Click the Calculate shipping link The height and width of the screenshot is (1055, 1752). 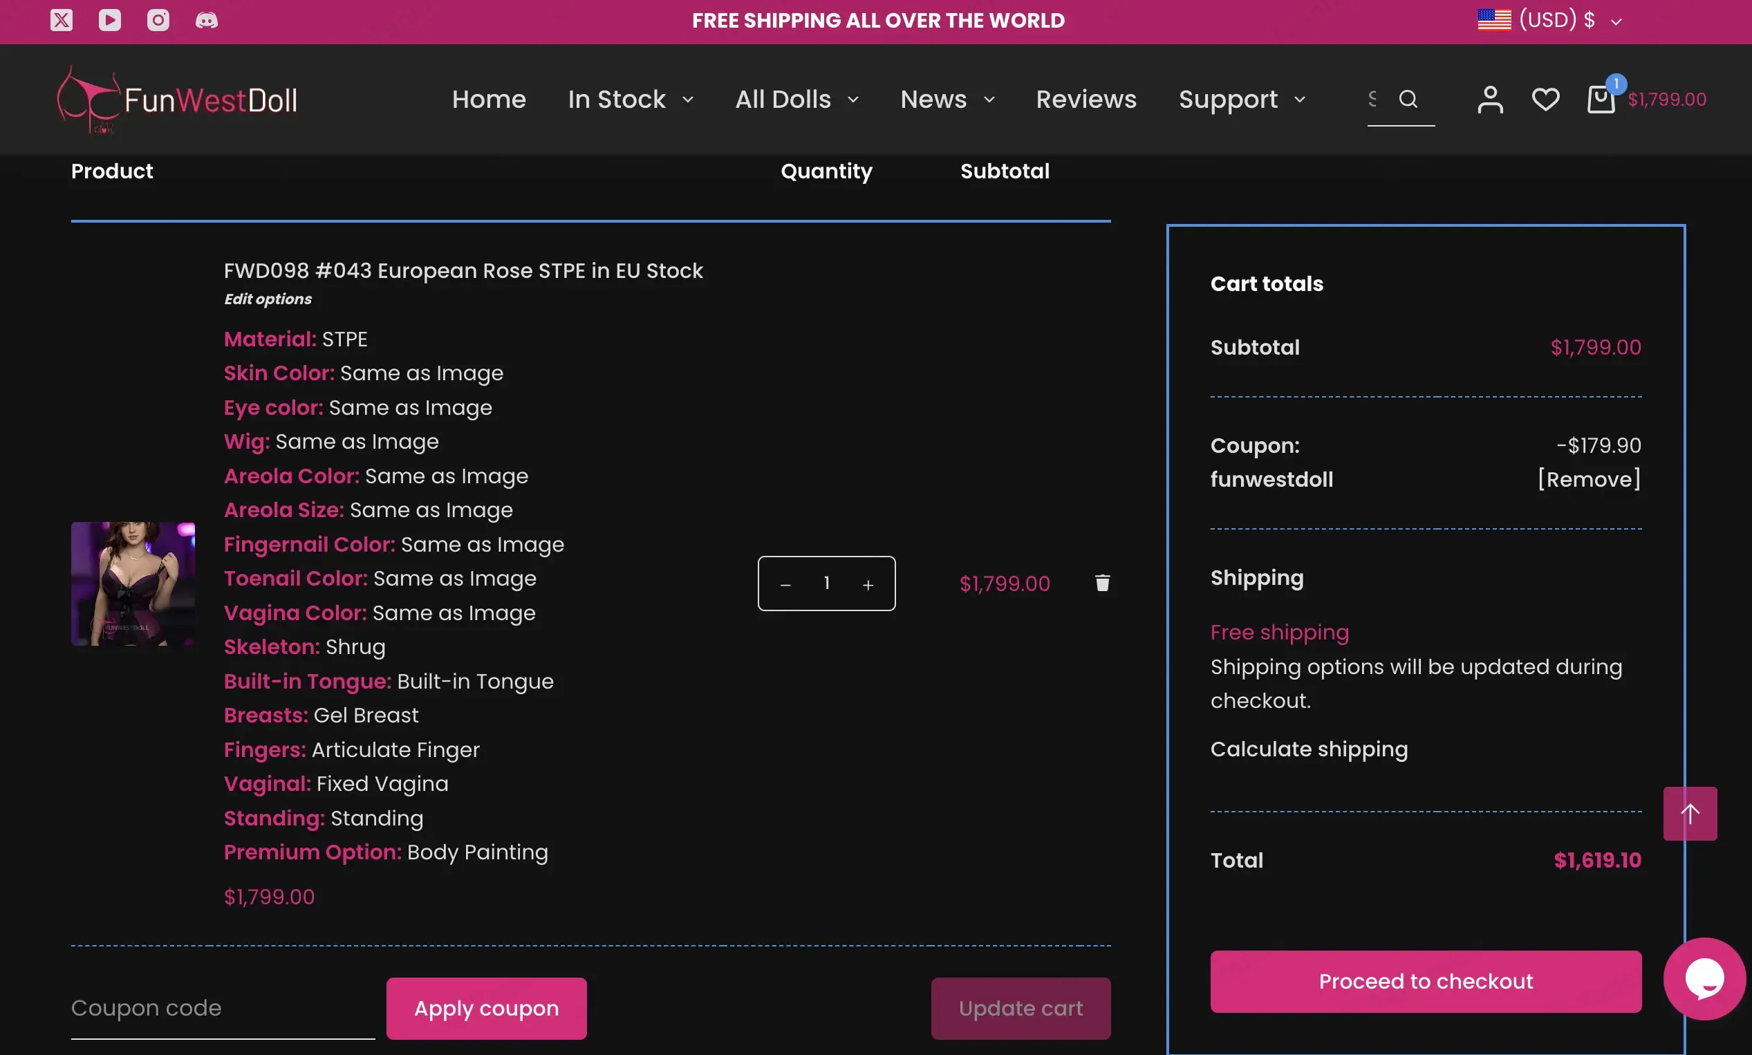pyautogui.click(x=1309, y=749)
